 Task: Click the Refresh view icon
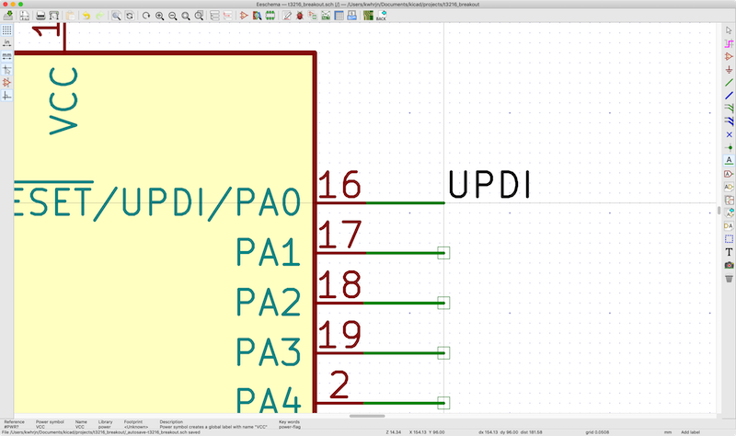[146, 16]
